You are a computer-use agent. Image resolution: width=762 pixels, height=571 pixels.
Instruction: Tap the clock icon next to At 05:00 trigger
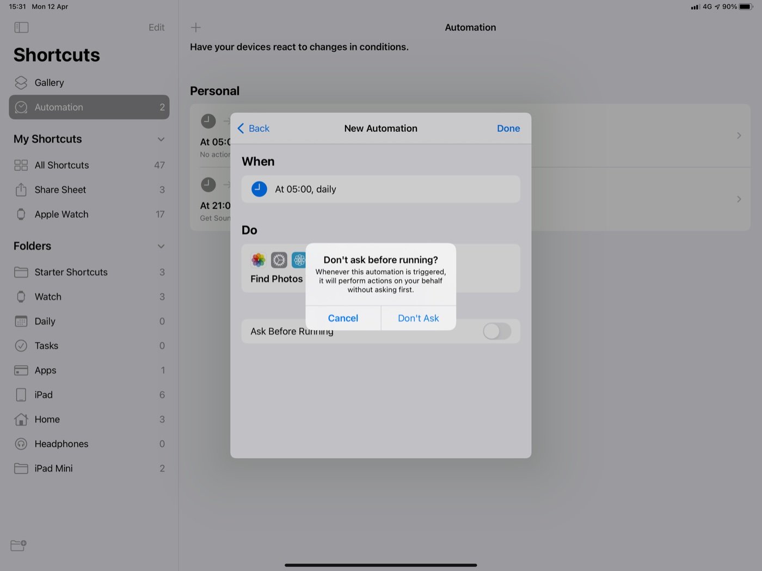click(259, 189)
